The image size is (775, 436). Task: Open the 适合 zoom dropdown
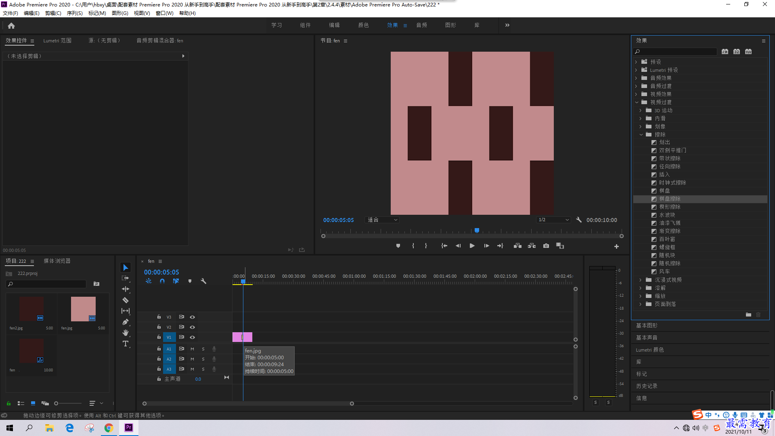[x=382, y=220]
